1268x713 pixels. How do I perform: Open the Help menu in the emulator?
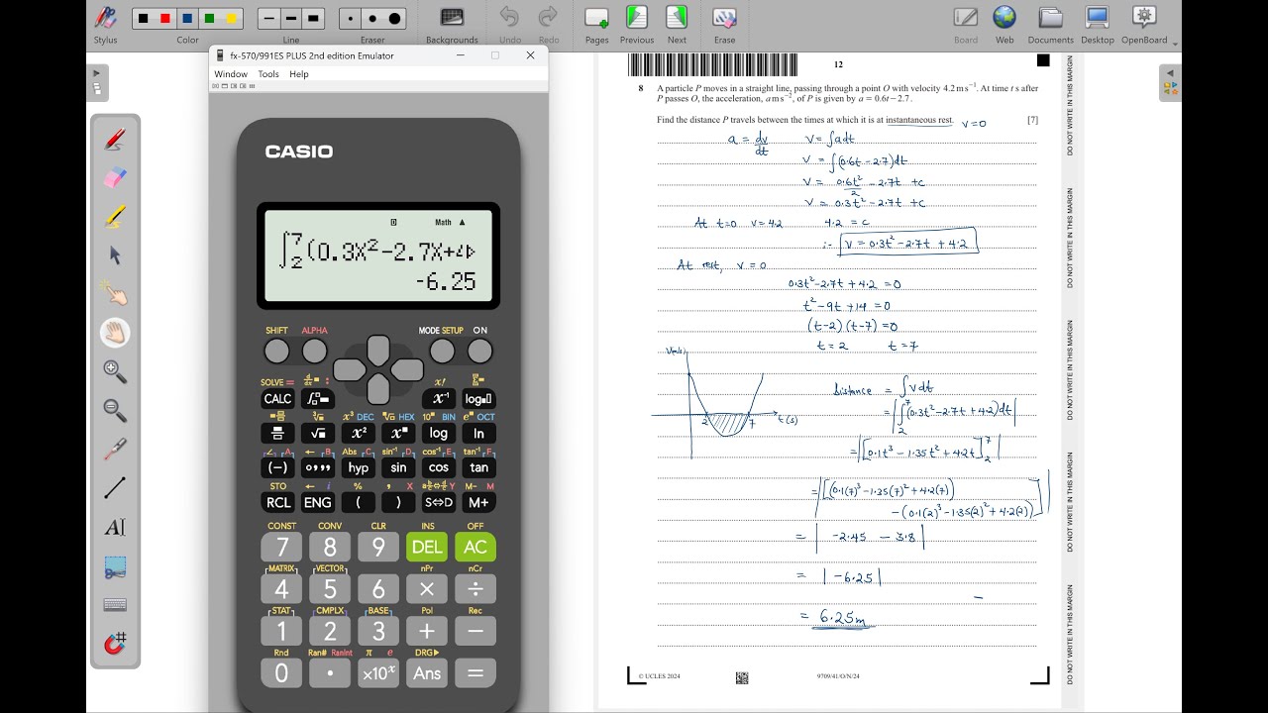point(299,74)
